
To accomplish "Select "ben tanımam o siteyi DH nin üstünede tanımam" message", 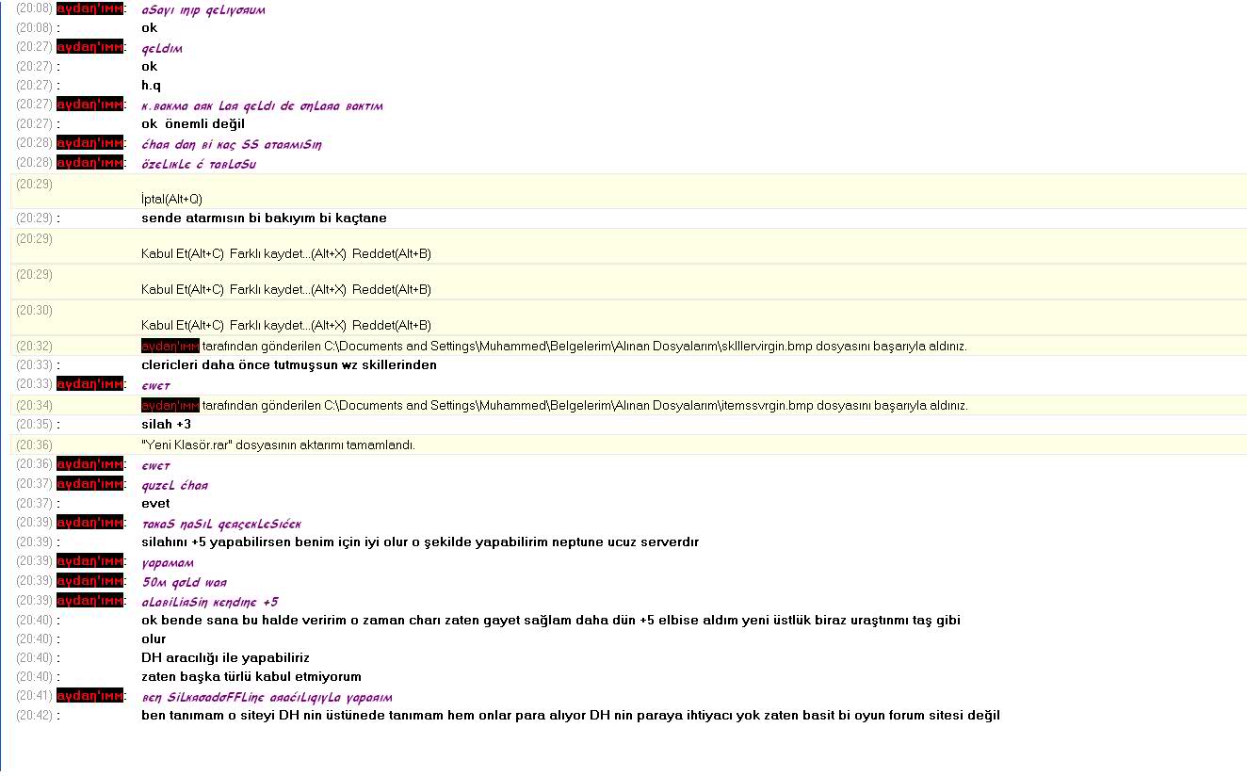I will (x=571, y=716).
